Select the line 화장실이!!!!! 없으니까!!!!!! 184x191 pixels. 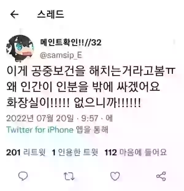tap(74, 103)
